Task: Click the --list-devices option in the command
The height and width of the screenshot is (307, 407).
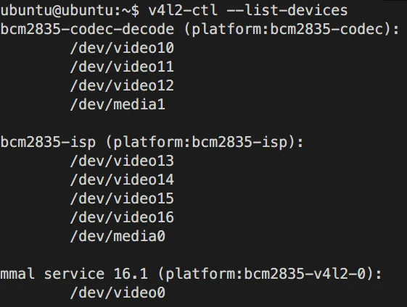Action: point(287,10)
